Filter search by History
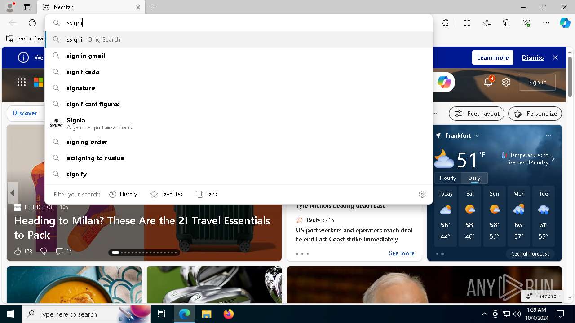Image resolution: width=575 pixels, height=323 pixels. click(x=123, y=194)
